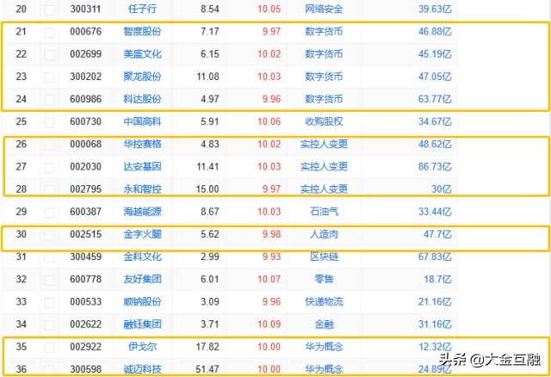551x377 pixels.
Task: Click 网络安全 concept link
Action: tap(324, 9)
